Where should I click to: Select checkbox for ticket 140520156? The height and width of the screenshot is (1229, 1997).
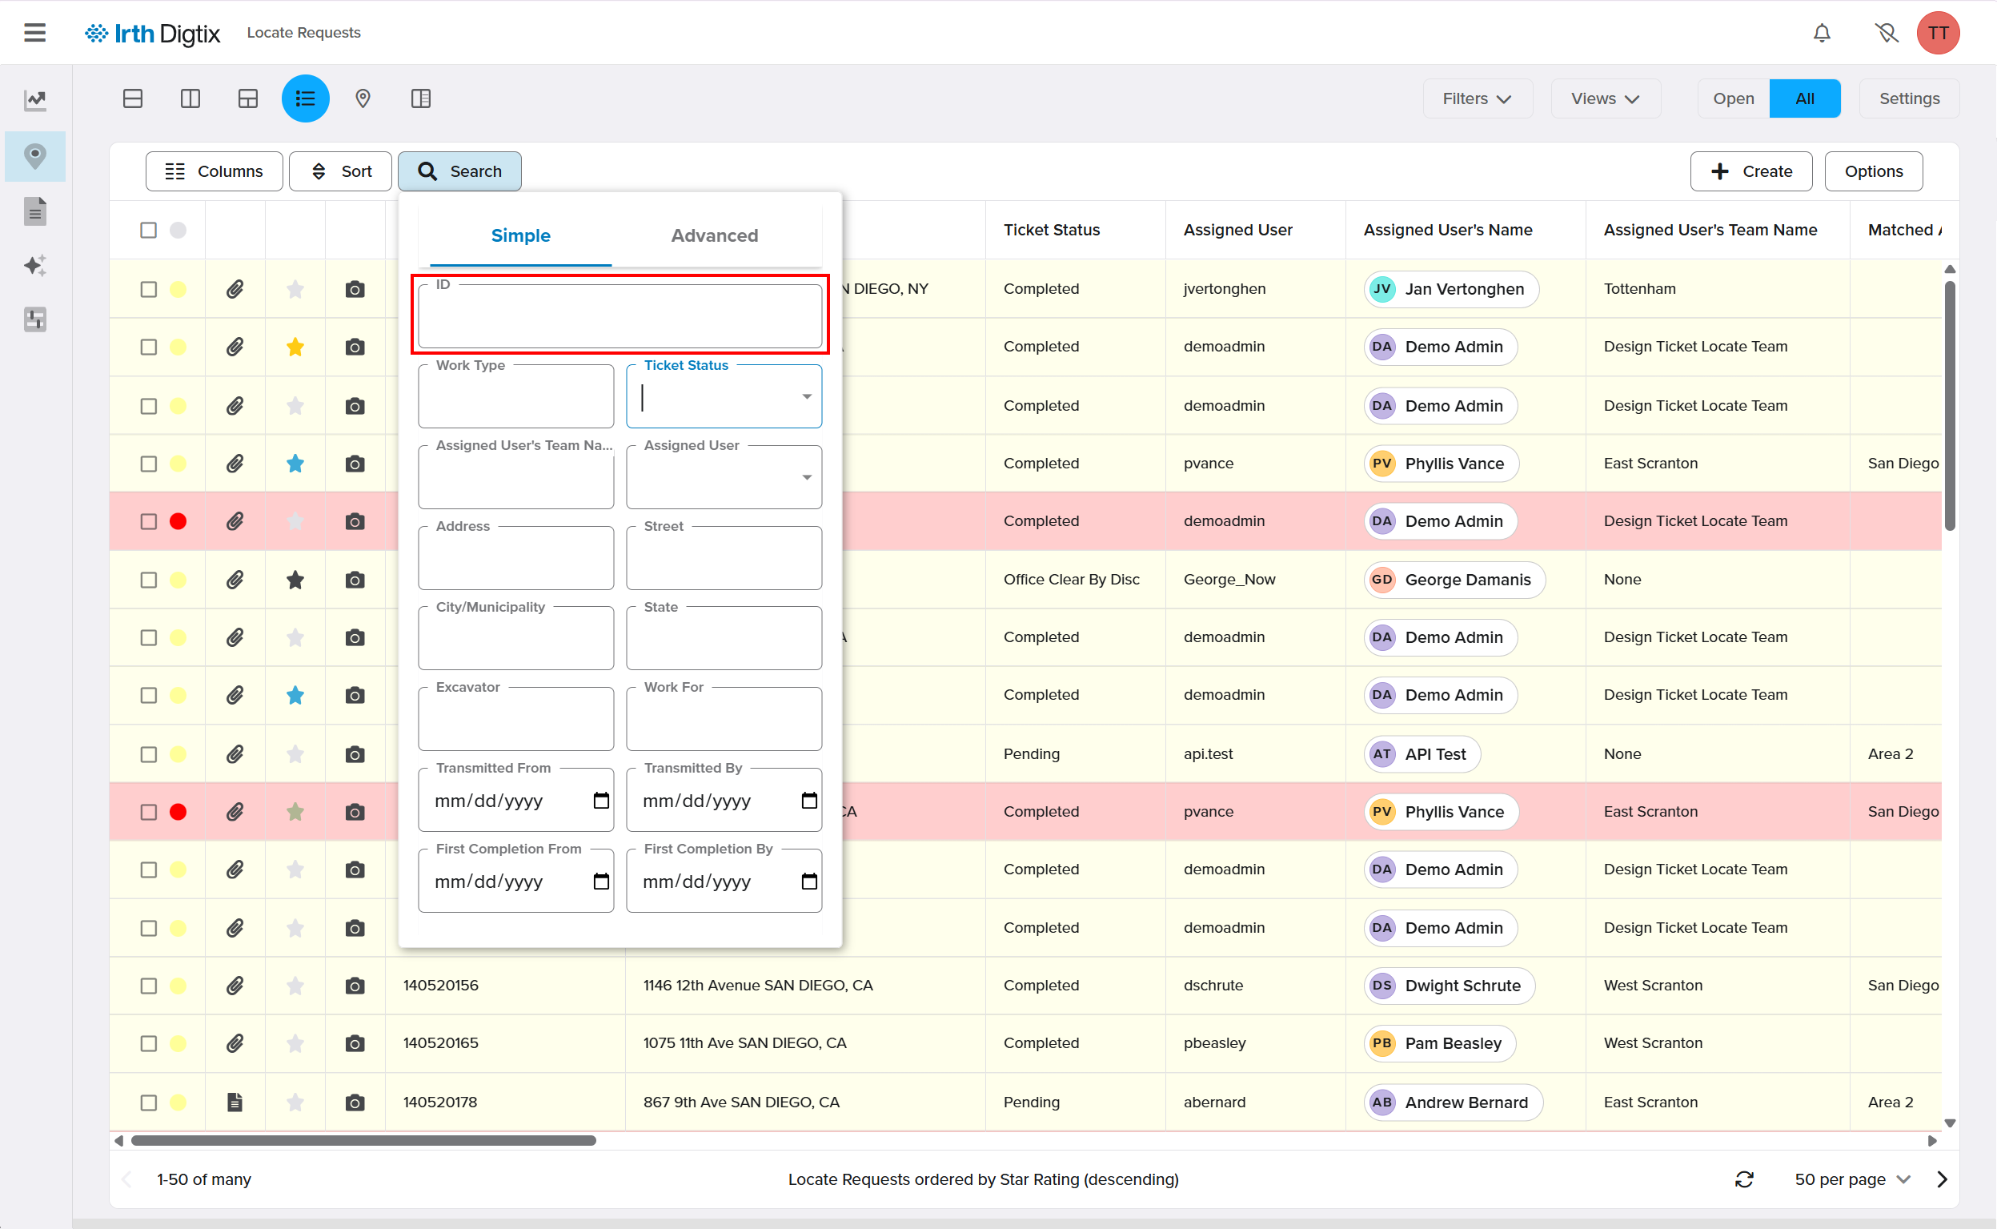click(149, 986)
